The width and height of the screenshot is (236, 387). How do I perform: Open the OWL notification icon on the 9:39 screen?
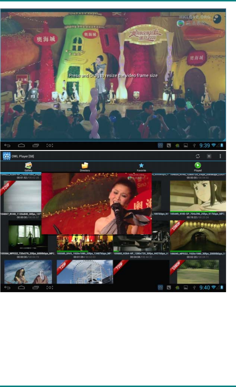160,146
